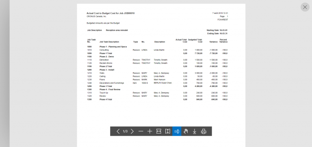The image size is (312, 147).
Task: Click 'Starting Date: 16.03.01' text
Action: pyautogui.click(x=217, y=30)
